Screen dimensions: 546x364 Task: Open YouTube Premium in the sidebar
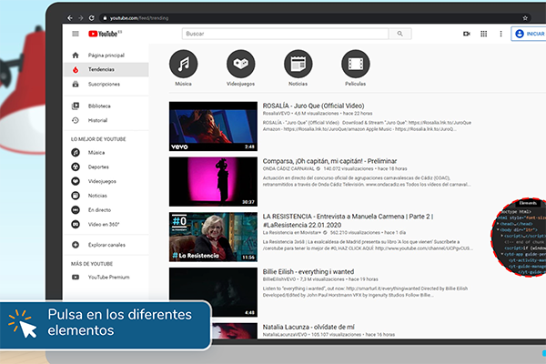pos(108,278)
